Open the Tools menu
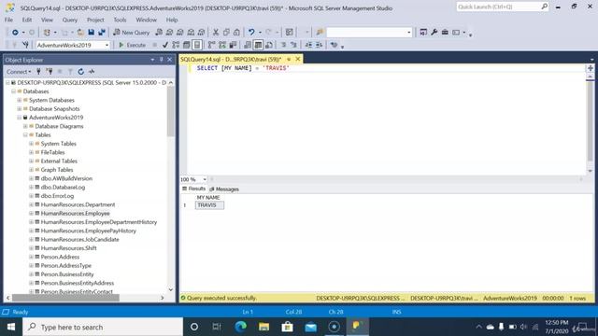Image resolution: width=598 pixels, height=336 pixels. click(x=120, y=20)
